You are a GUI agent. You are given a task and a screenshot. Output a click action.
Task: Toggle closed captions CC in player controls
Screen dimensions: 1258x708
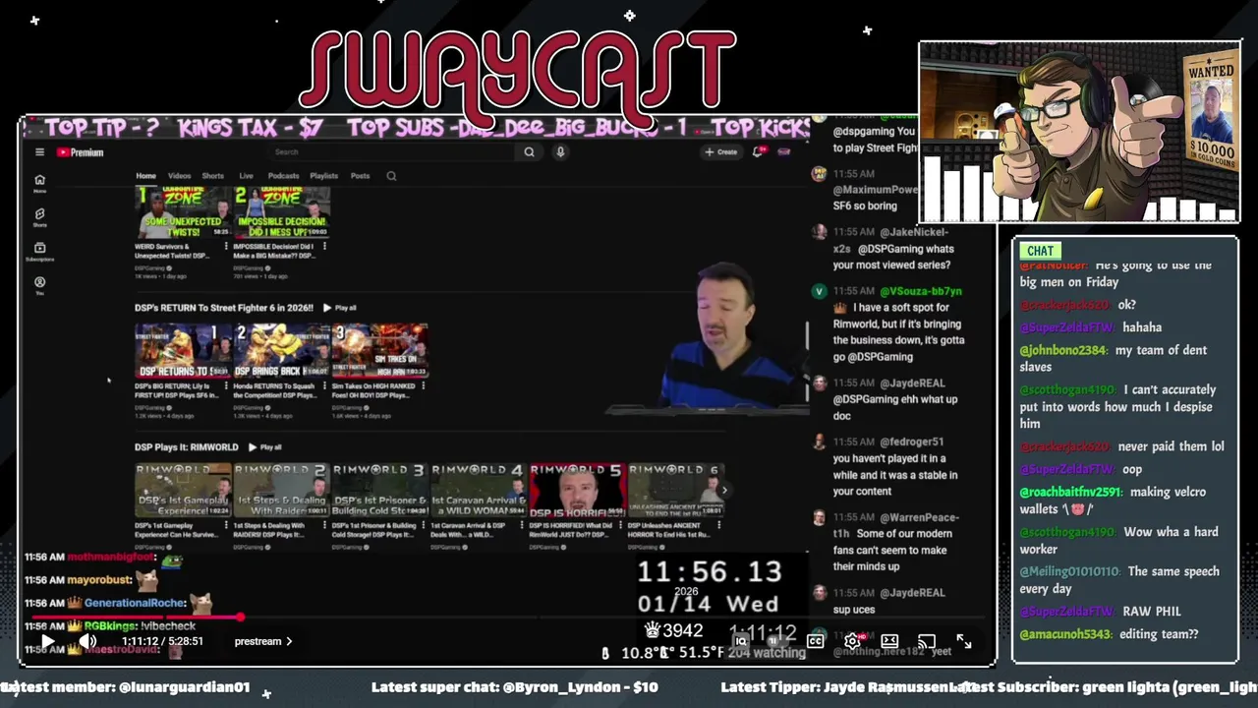click(815, 641)
